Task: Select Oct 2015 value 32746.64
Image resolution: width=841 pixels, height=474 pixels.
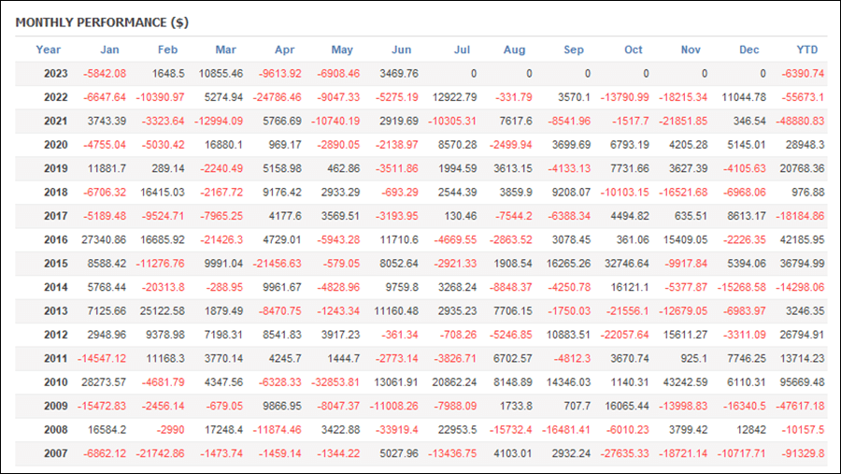Action: click(626, 264)
